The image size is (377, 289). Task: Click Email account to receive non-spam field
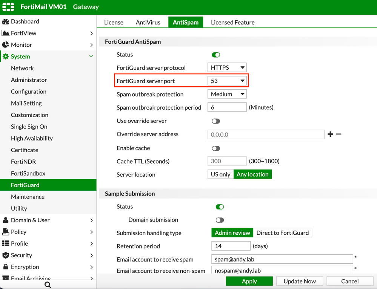point(282,270)
